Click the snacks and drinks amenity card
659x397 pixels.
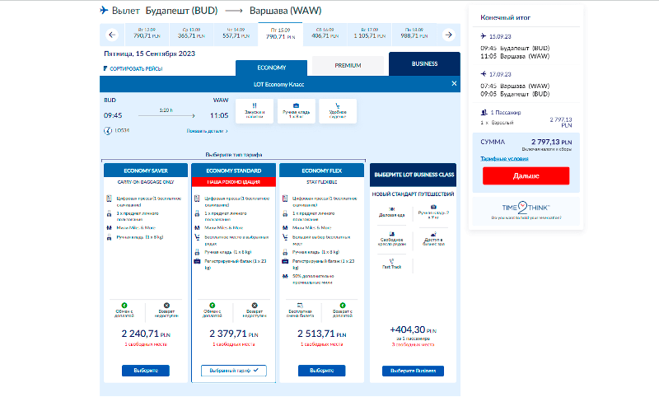[255, 111]
